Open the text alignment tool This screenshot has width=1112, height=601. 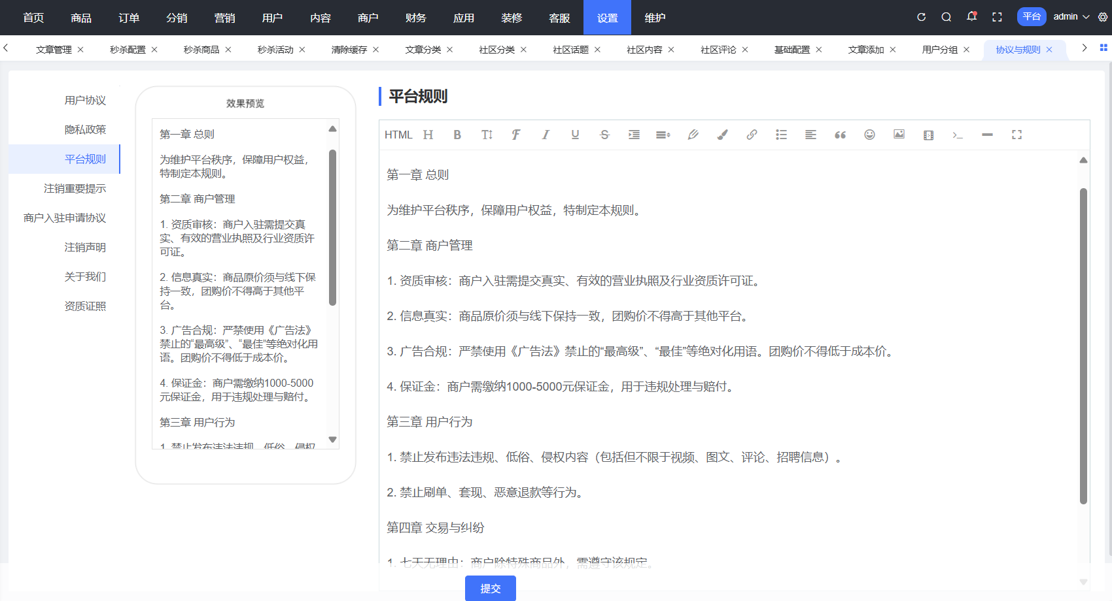pyautogui.click(x=810, y=135)
